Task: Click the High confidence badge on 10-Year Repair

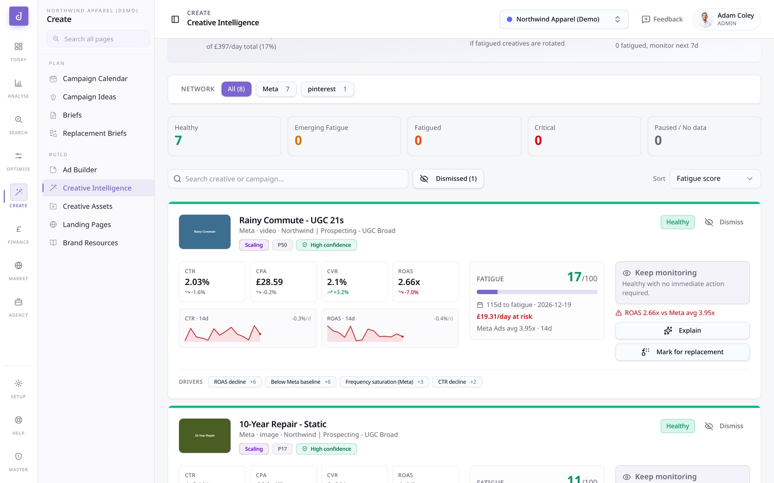Action: pos(327,449)
